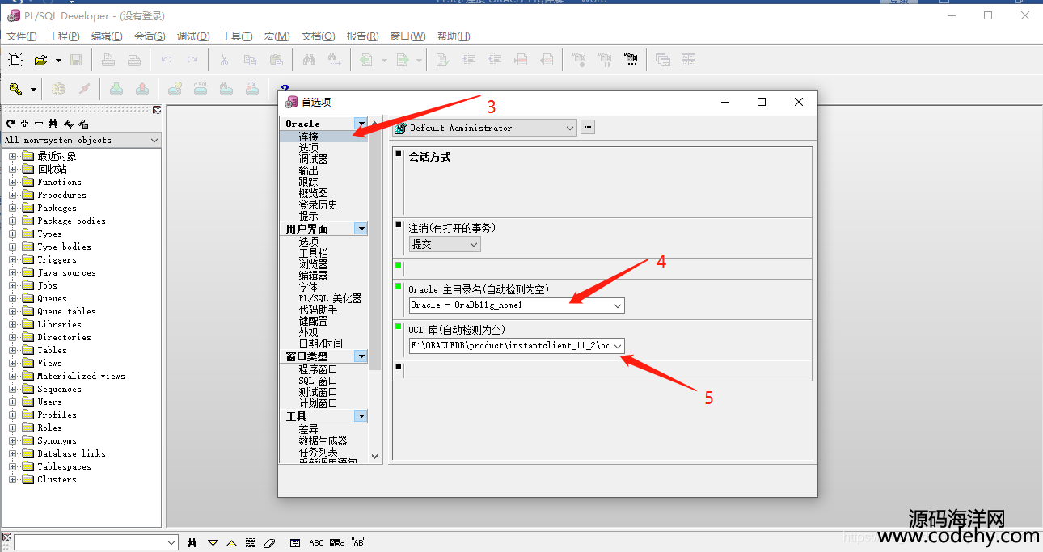Click the Rollback red up-arrow icon
The width and height of the screenshot is (1043, 552).
pyautogui.click(x=142, y=89)
